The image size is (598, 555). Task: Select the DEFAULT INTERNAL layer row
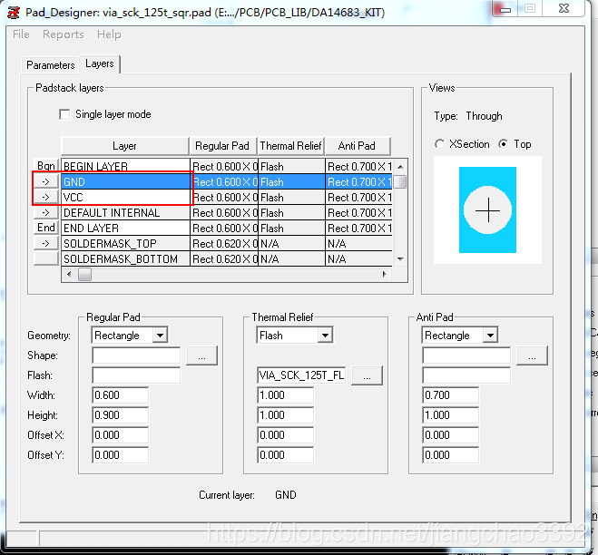124,212
